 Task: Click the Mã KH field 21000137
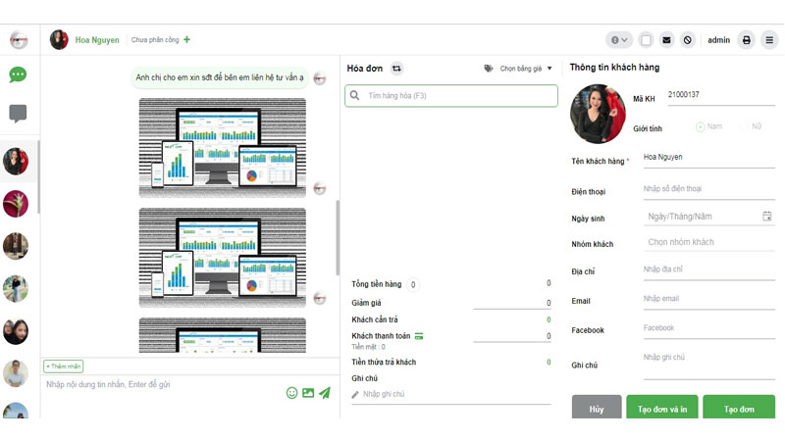[x=721, y=95]
